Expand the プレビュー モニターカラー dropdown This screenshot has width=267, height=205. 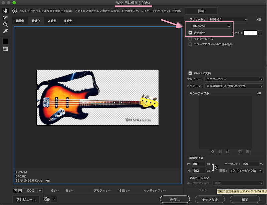point(233,79)
